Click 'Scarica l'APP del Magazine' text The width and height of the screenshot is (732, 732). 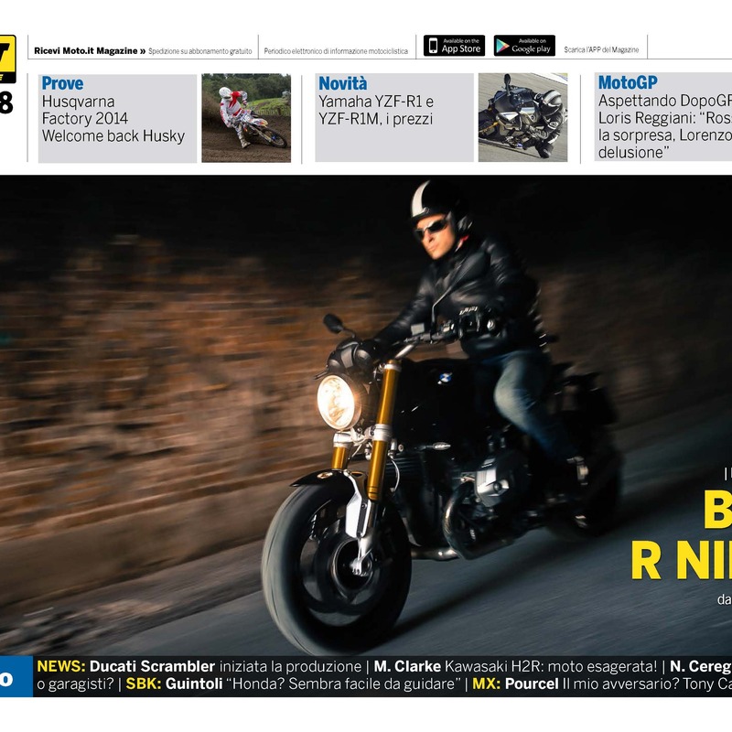[601, 50]
